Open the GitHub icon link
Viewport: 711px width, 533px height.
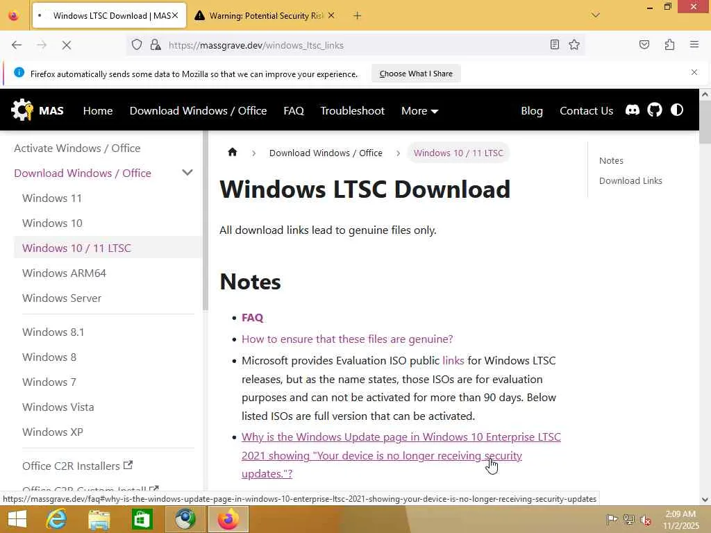654,110
